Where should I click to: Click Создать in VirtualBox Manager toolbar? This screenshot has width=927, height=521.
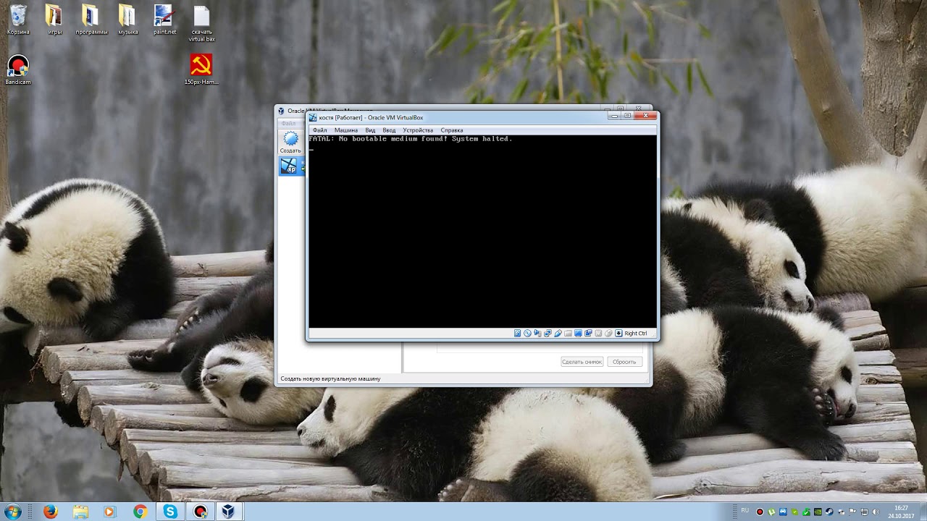290,143
